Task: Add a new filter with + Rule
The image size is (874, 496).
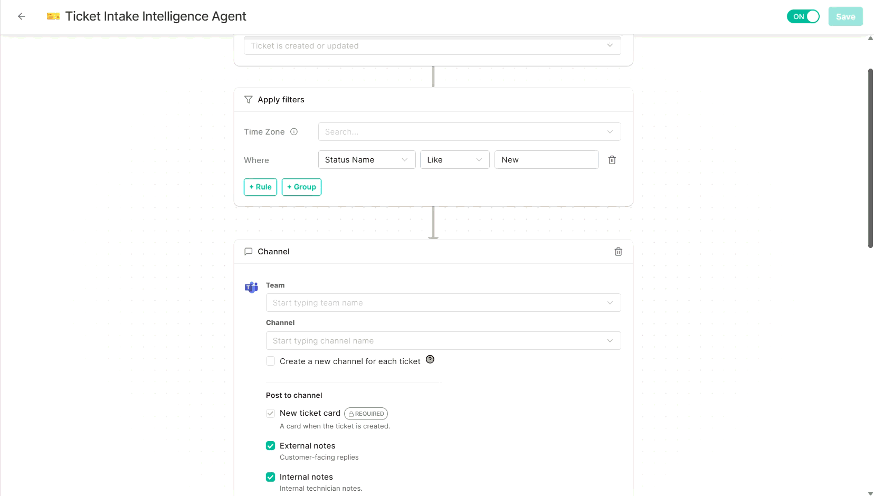Action: click(x=260, y=187)
